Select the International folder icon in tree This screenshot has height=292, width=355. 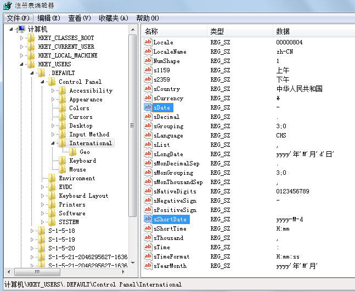[63, 143]
